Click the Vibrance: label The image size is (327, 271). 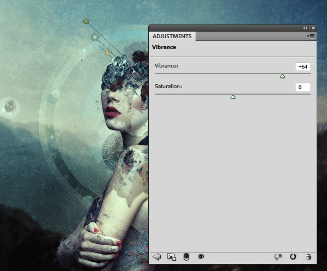pyautogui.click(x=166, y=66)
